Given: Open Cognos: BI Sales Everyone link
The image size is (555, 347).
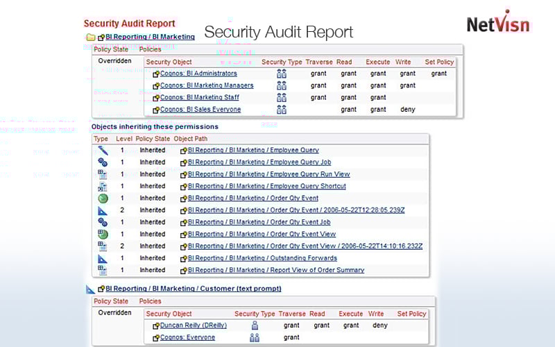Looking at the screenshot, I should 200,110.
